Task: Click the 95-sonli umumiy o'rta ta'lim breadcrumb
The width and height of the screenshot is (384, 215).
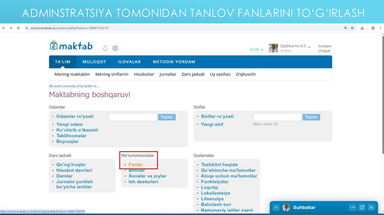Action: click(x=74, y=86)
